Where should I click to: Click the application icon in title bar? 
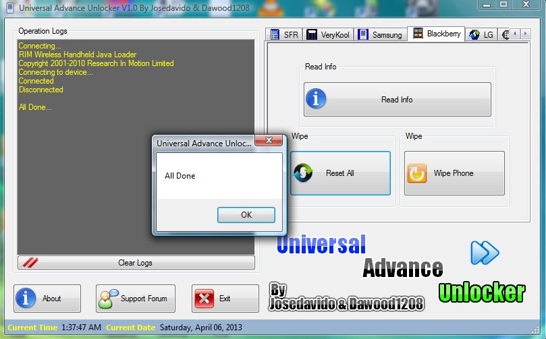(x=10, y=7)
